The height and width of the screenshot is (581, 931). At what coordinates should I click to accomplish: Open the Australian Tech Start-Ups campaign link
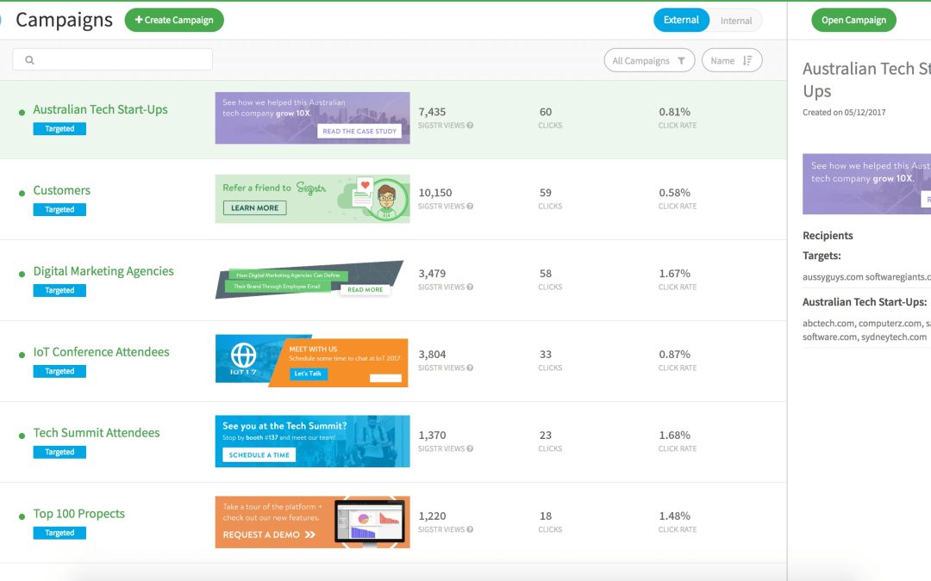(x=100, y=109)
